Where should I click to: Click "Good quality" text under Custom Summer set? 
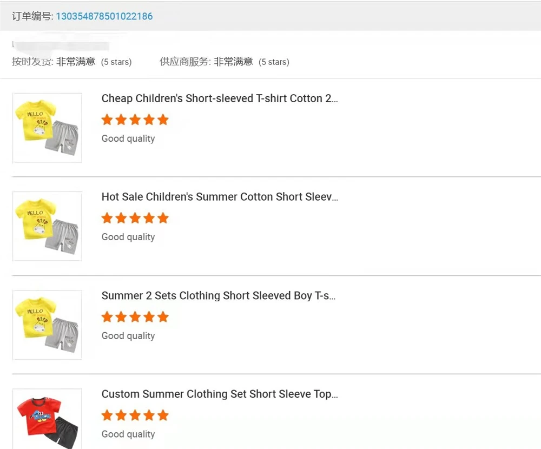(128, 434)
